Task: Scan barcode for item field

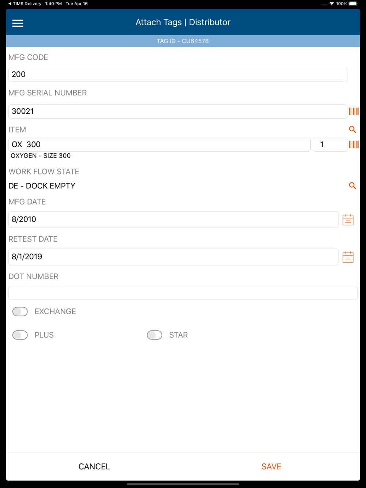Action: pyautogui.click(x=354, y=144)
